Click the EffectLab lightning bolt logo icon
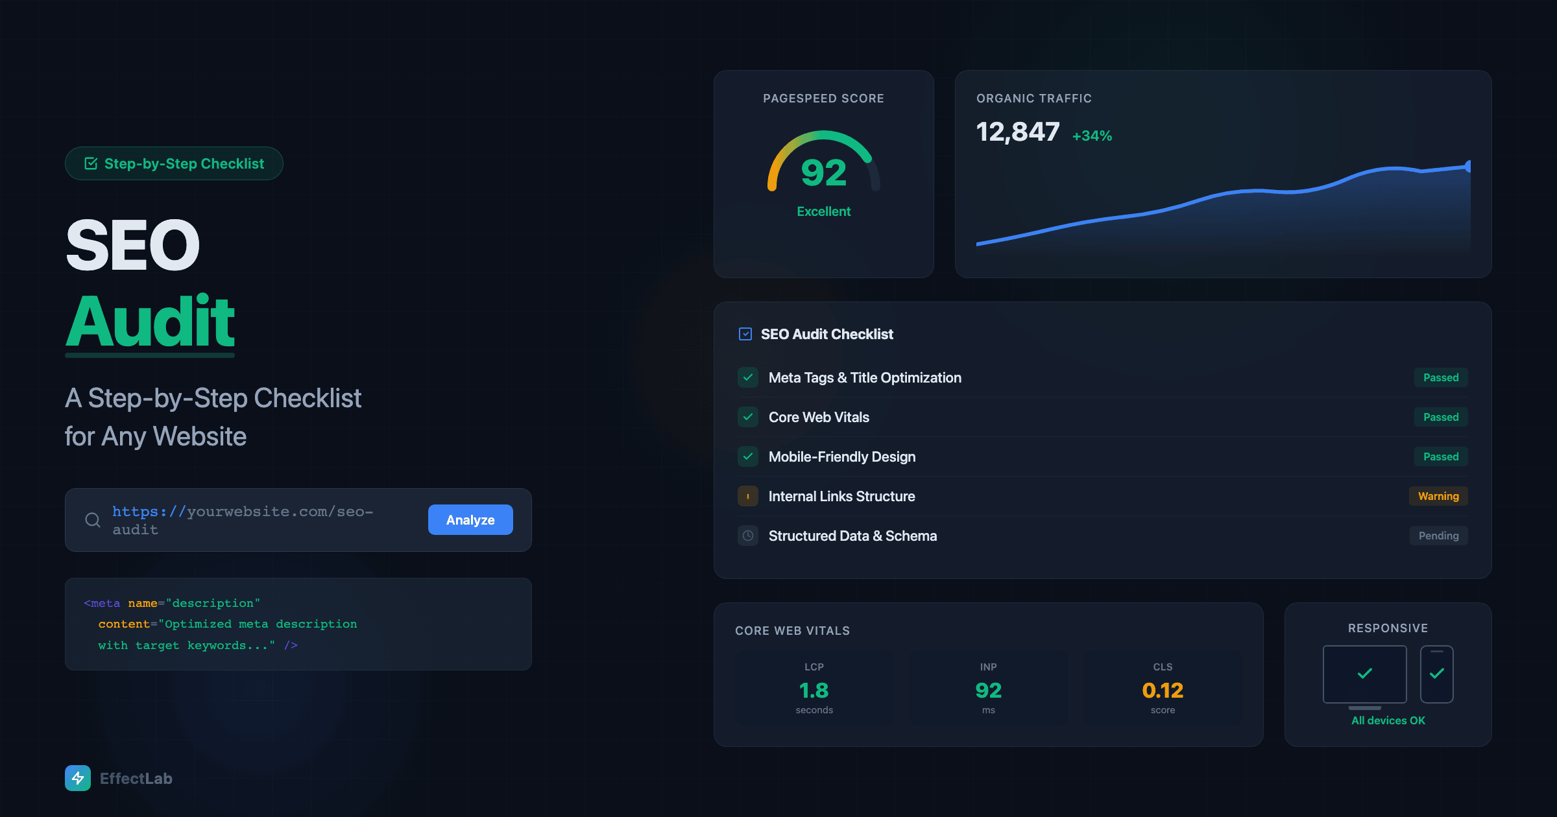 coord(78,778)
